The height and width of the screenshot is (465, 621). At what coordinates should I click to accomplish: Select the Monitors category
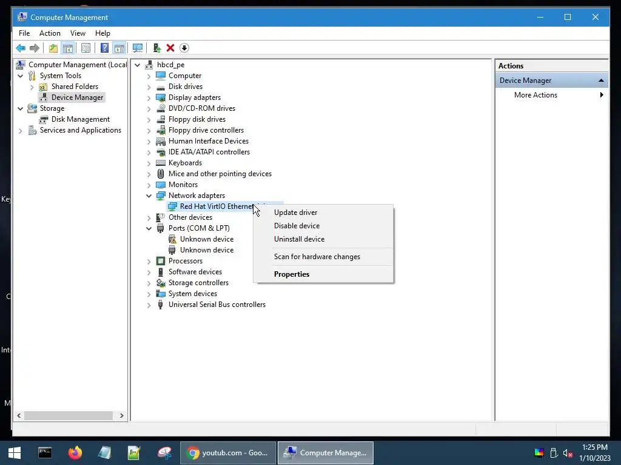coord(183,185)
